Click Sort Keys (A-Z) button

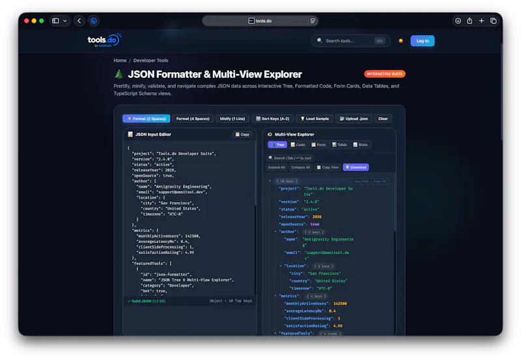pyautogui.click(x=272, y=119)
